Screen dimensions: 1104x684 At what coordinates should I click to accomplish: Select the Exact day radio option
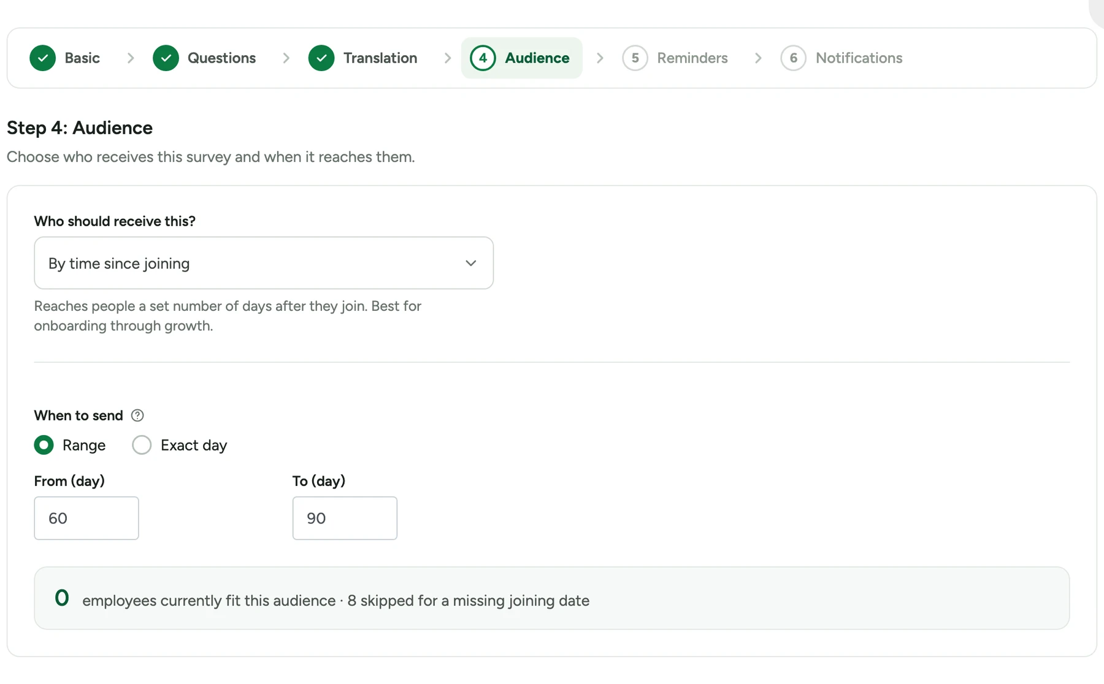tap(142, 445)
